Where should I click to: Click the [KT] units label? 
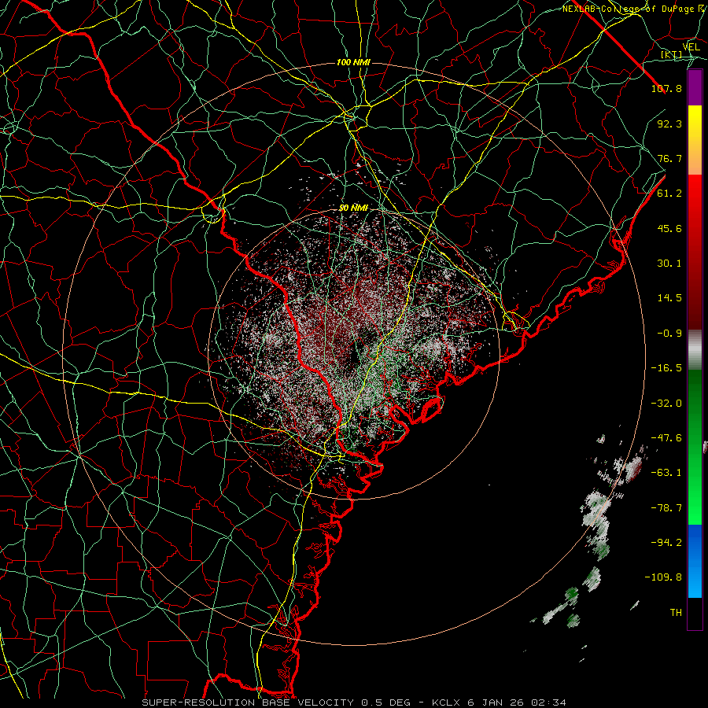(672, 54)
